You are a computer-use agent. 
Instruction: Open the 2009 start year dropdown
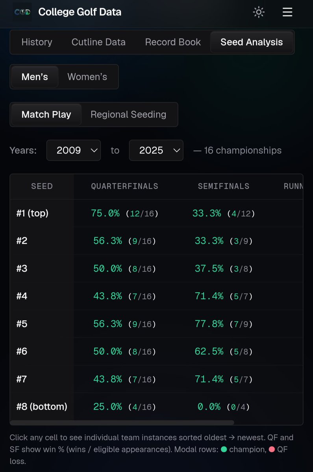click(x=74, y=150)
